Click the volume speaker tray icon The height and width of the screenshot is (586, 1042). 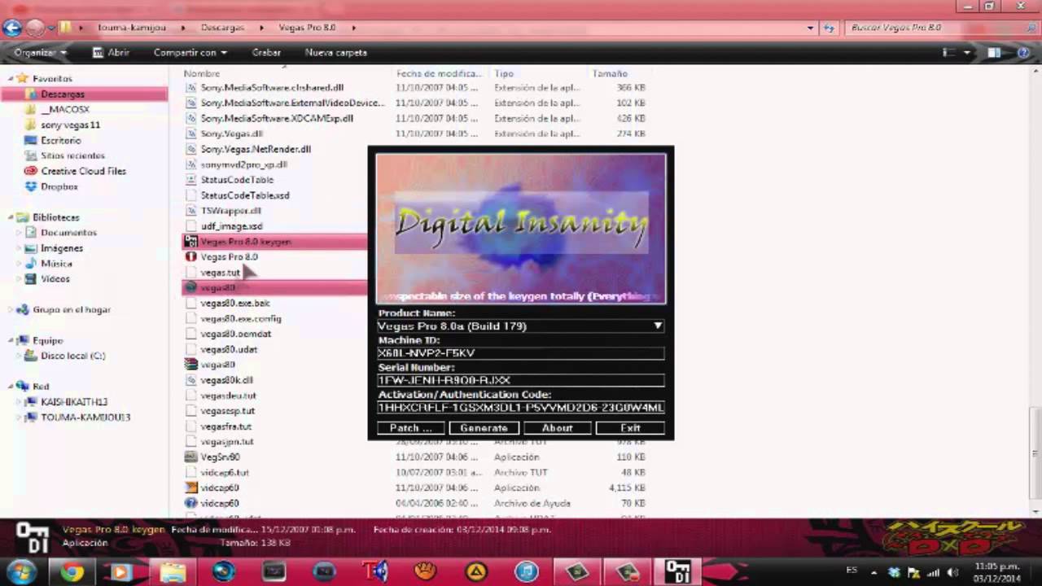(x=952, y=573)
